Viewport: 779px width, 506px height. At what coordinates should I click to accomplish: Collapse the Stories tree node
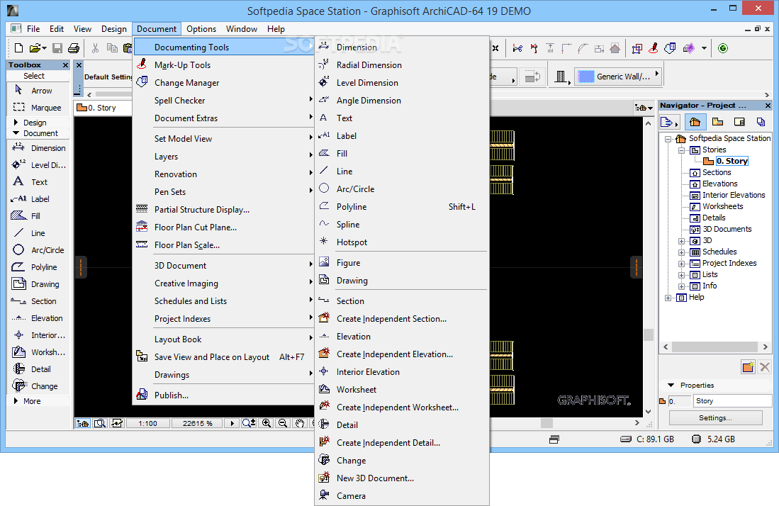pyautogui.click(x=682, y=150)
